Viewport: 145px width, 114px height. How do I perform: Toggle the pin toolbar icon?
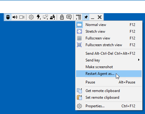click(x=86, y=17)
